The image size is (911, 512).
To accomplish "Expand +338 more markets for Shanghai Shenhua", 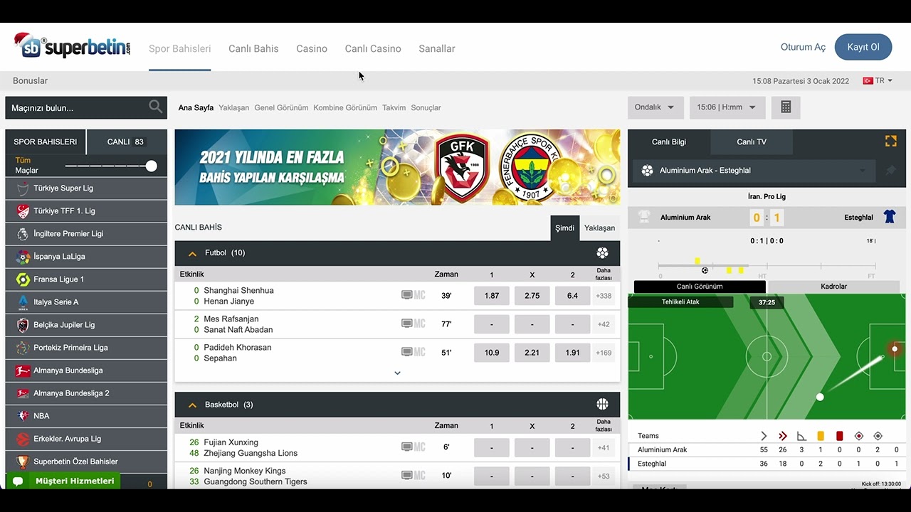I will 604,296.
